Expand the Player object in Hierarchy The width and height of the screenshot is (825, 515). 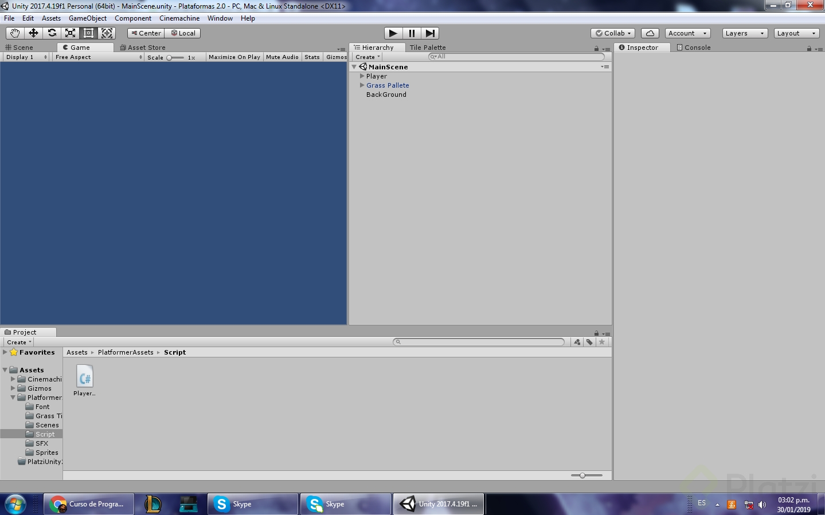362,76
